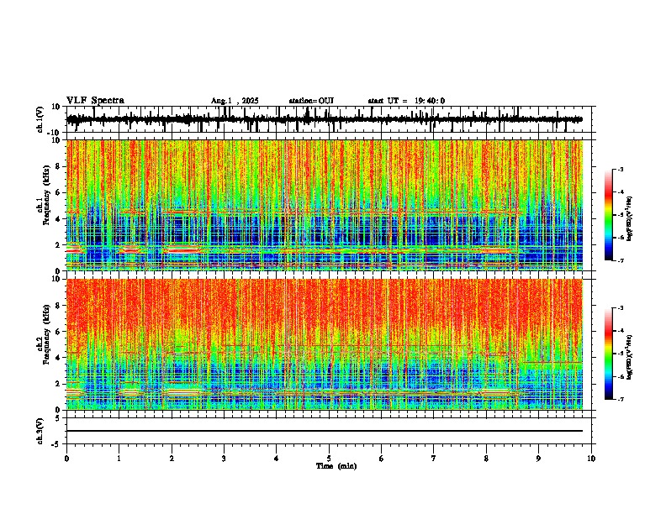The width and height of the screenshot is (666, 514).
Task: Click the "6" kHz tick on ch.2 spectrogram axis
Action: tap(59, 331)
